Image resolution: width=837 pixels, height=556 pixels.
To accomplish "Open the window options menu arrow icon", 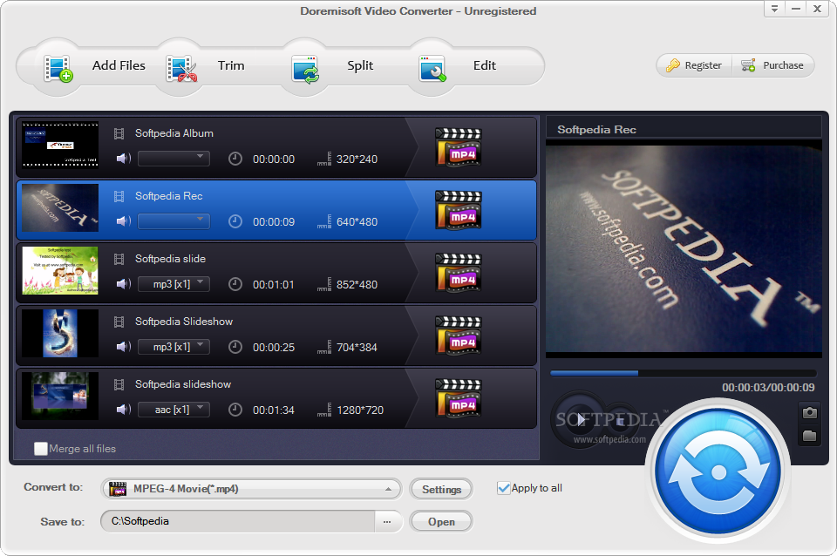I will 774,9.
